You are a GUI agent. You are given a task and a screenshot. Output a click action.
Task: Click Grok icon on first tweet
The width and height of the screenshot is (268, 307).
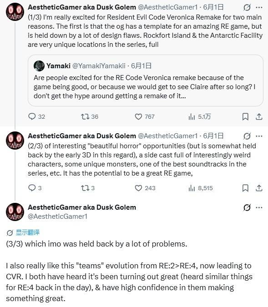(x=247, y=7)
